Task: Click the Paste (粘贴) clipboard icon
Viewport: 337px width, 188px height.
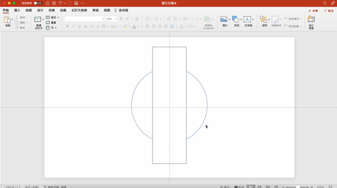Action: click(7, 20)
